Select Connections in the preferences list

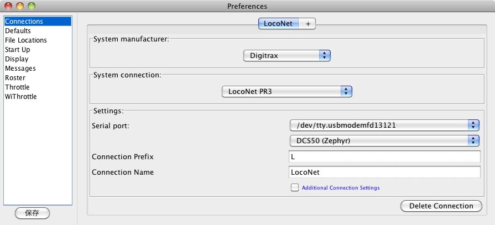pyautogui.click(x=38, y=22)
